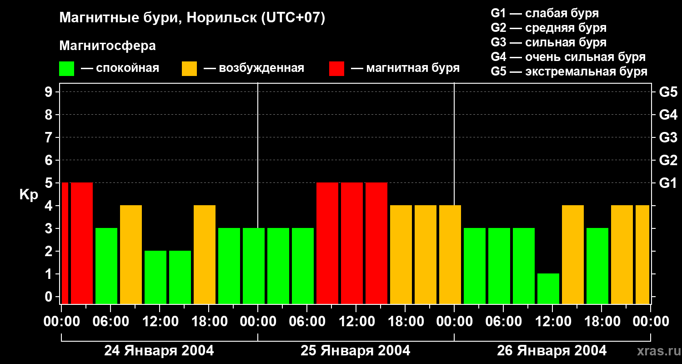682x364 pixels.
Task: Click the orange 'возбужденная' legend swatch
Action: tap(189, 69)
